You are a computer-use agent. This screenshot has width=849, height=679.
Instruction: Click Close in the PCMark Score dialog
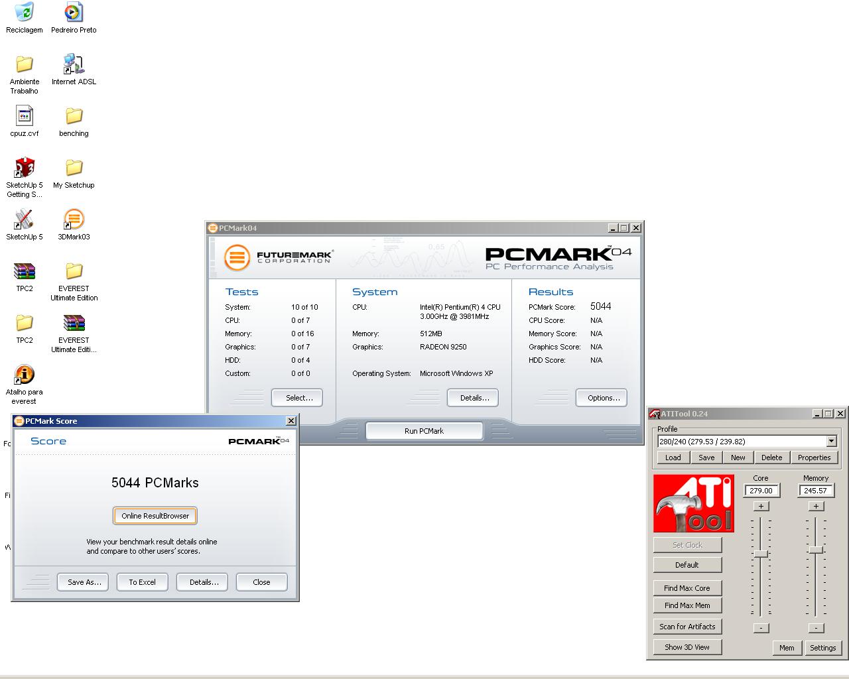tap(262, 582)
